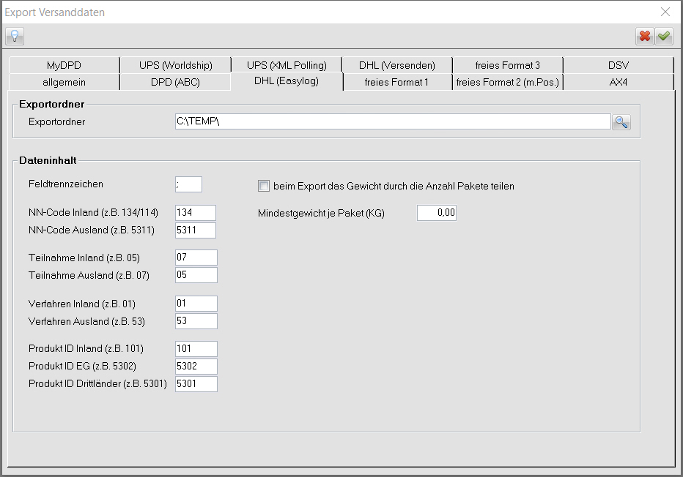The image size is (683, 477).
Task: Click the Mindestgewicht je Paket field
Action: click(x=436, y=213)
